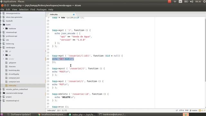Open the battery indicator
The width and height of the screenshot is (206, 116).
coord(186,2)
